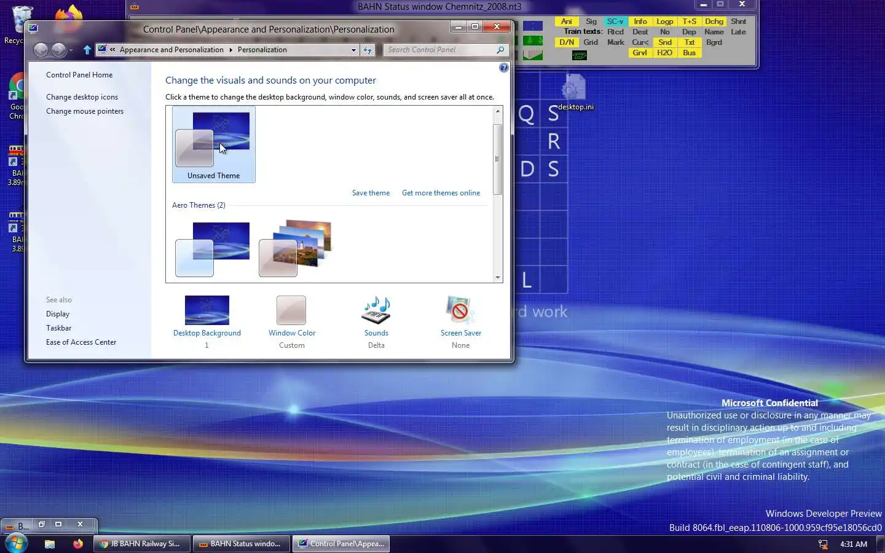Launch Firefox from the taskbar
Viewport: 885px width, 553px height.
pyautogui.click(x=77, y=544)
